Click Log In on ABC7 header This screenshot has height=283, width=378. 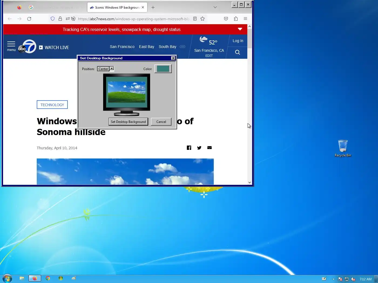click(238, 41)
